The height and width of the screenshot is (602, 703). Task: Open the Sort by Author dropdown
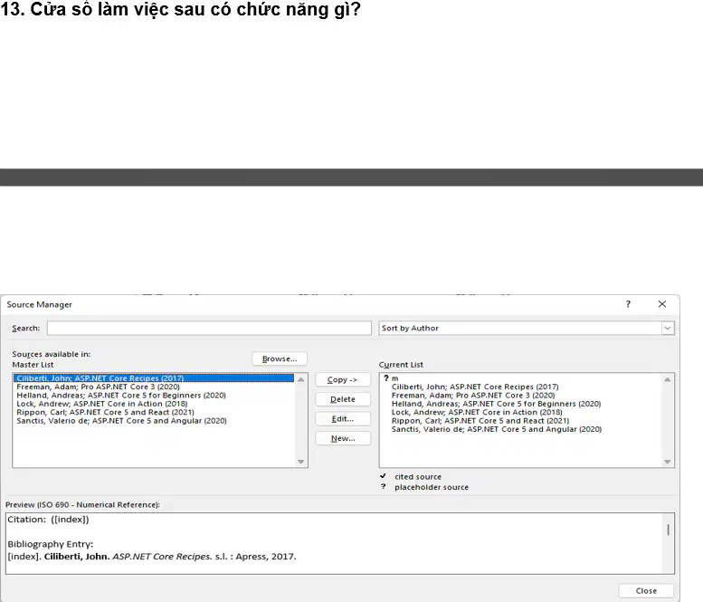(x=667, y=328)
